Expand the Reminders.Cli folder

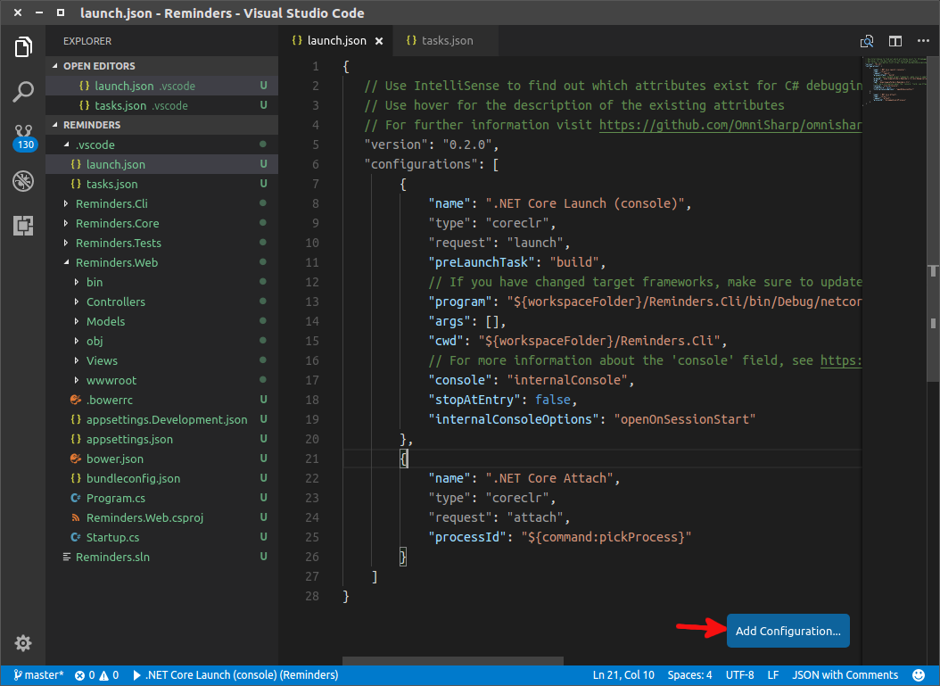[x=161, y=203]
